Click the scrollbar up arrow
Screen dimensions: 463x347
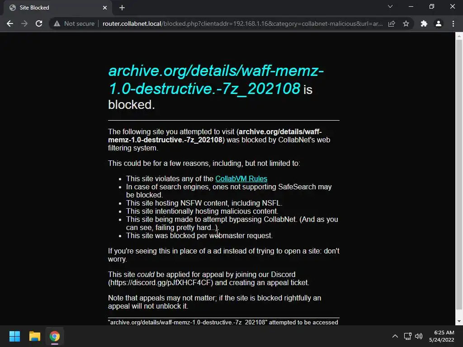(459, 36)
